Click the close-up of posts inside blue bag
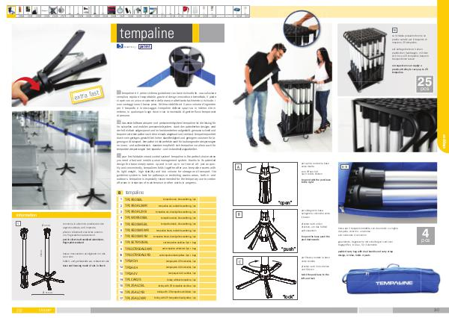 pyautogui.click(x=388, y=193)
